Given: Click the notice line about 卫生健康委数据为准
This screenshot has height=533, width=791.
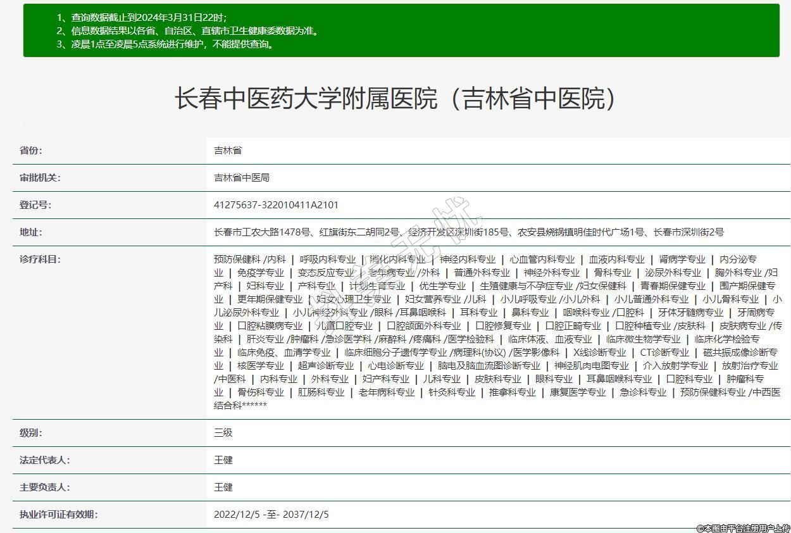Looking at the screenshot, I should tap(187, 30).
